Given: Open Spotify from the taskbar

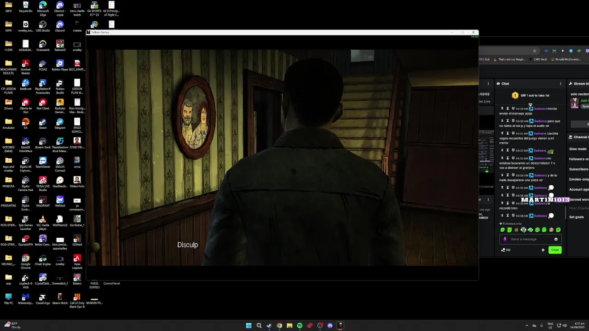Looking at the screenshot, I should pos(300,325).
